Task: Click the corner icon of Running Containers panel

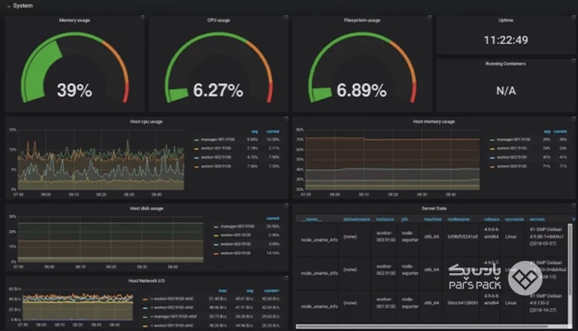Action: [573, 61]
